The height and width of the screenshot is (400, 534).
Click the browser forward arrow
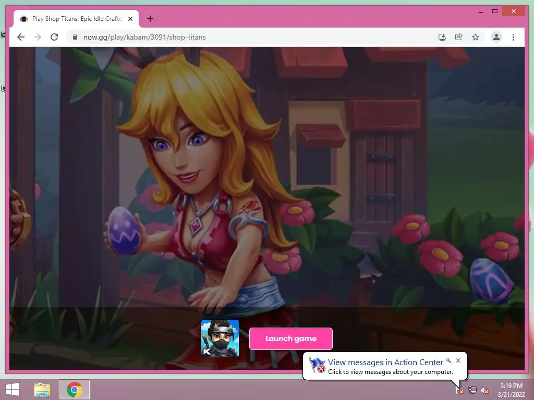click(x=38, y=37)
